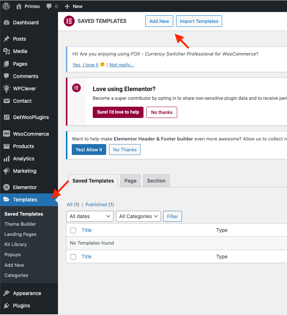Open Theme Builder in the Templates submenu
The height and width of the screenshot is (315, 287).
coord(20,224)
